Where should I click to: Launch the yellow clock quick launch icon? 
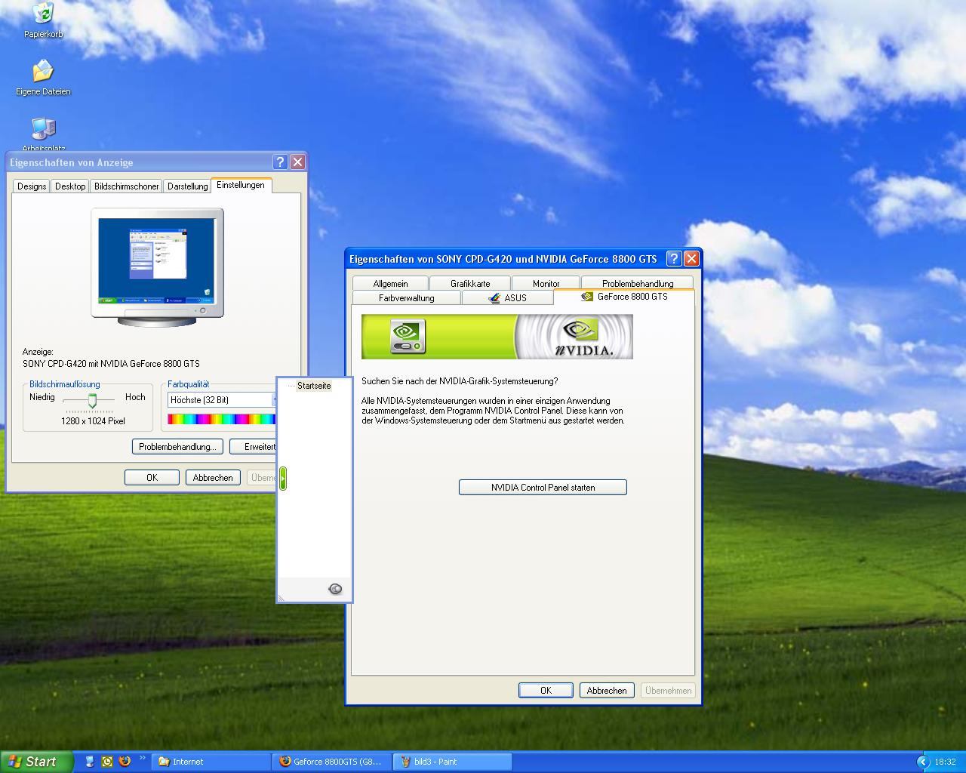[107, 762]
